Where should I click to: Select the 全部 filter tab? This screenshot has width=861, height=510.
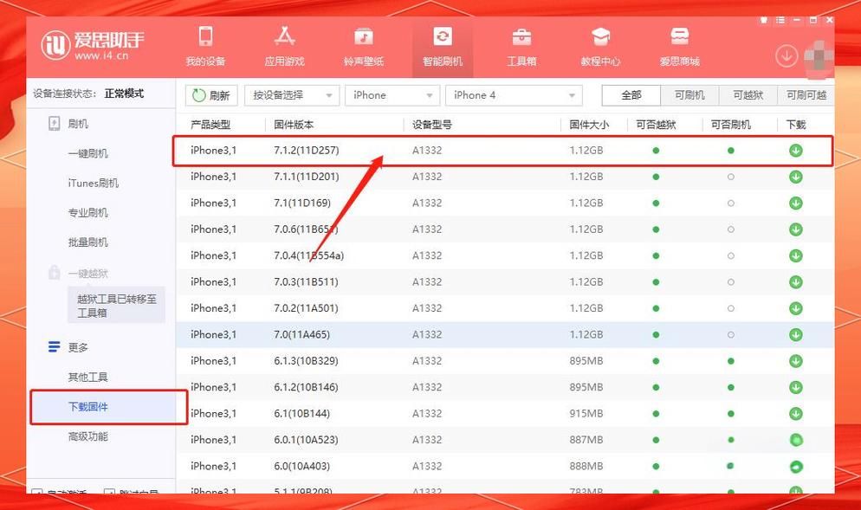(631, 95)
